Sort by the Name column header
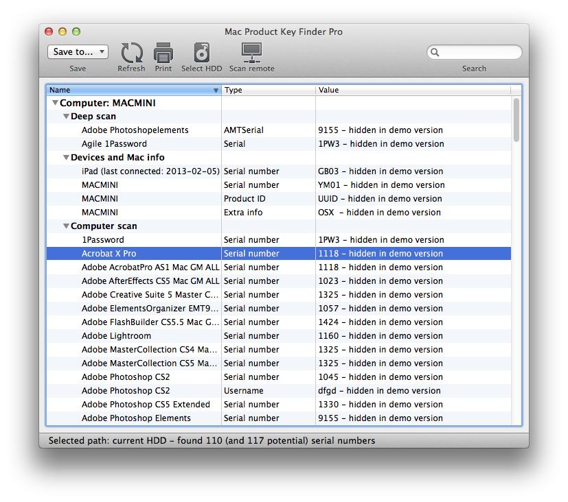This screenshot has height=502, width=568. [130, 90]
